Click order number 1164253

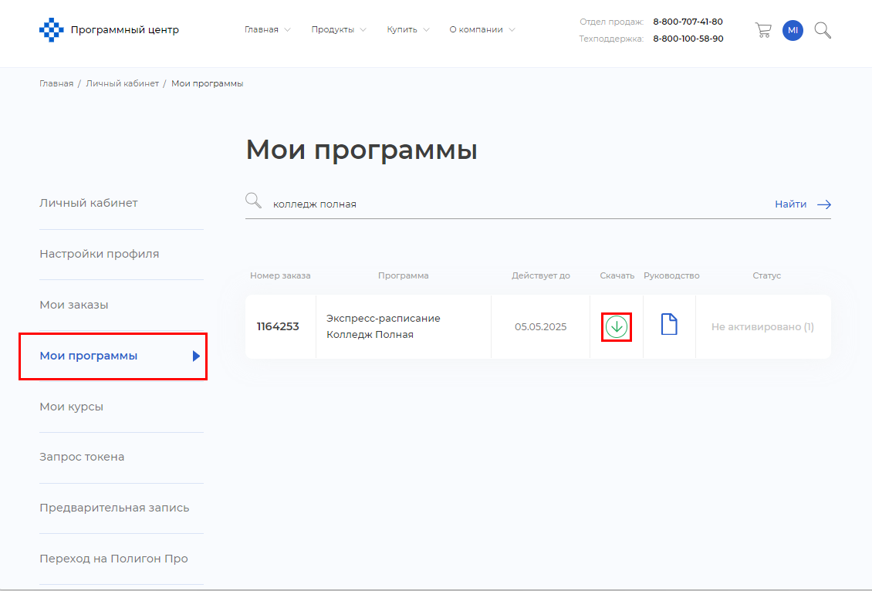[278, 326]
